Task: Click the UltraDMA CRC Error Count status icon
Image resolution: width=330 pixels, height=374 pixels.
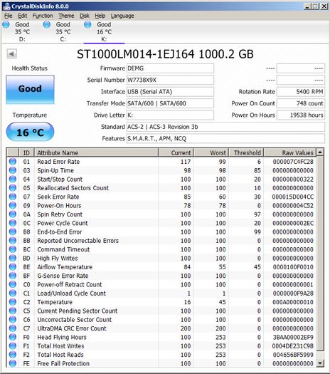Action: coord(13,328)
